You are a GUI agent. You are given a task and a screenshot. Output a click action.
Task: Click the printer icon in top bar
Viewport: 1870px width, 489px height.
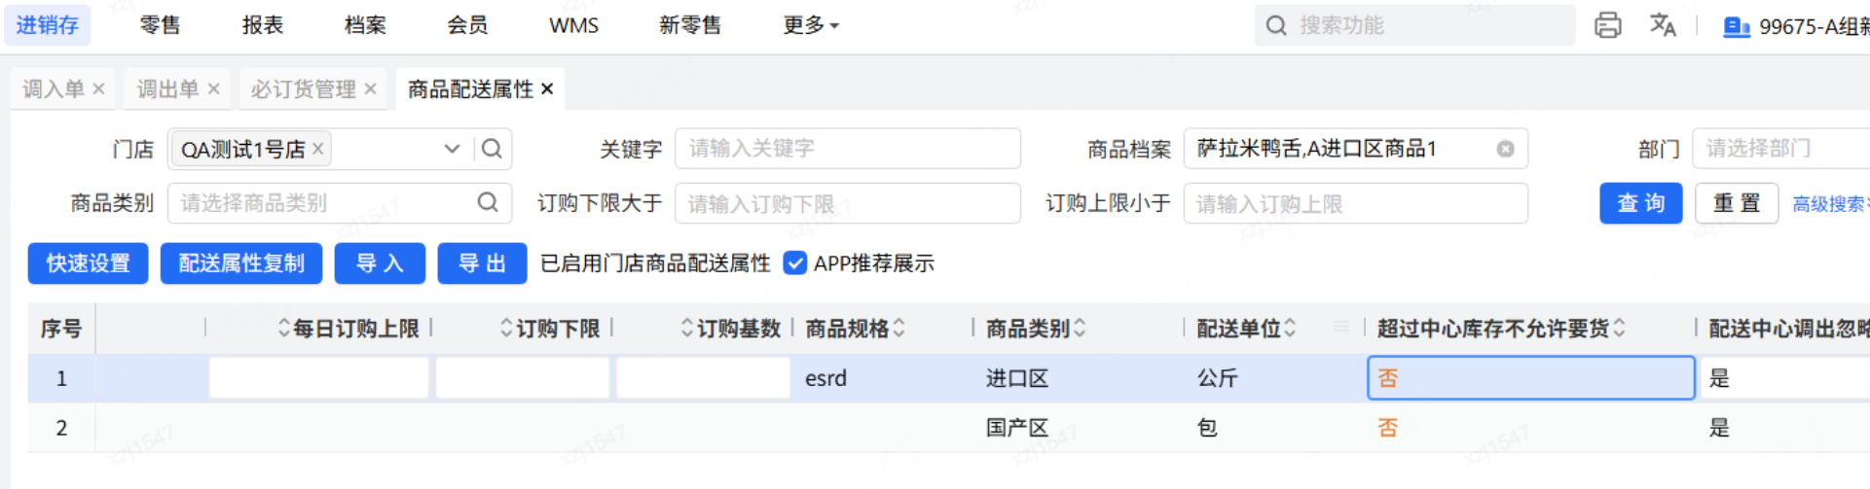1607,25
